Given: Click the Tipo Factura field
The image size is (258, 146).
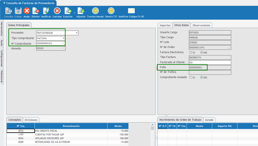Looking at the screenshot, I should [x=210, y=57].
